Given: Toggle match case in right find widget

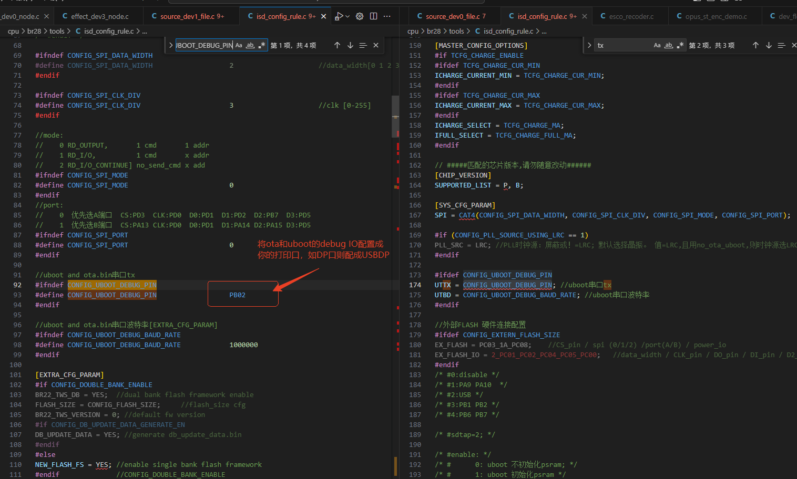Looking at the screenshot, I should (x=657, y=45).
